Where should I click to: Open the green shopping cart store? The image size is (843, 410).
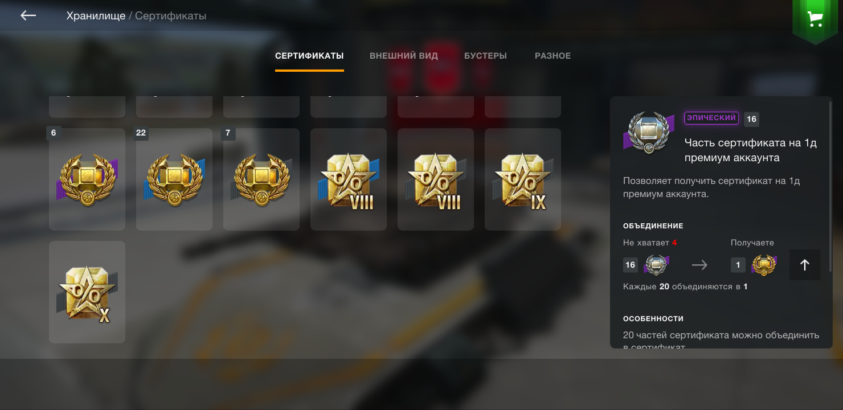[815, 19]
